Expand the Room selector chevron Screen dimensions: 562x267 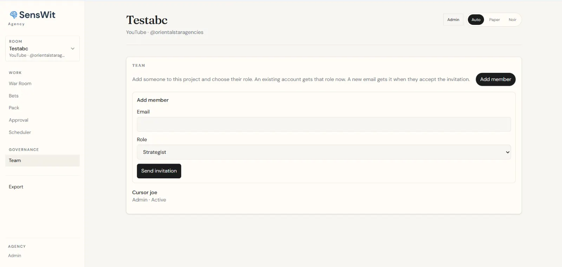click(x=73, y=49)
